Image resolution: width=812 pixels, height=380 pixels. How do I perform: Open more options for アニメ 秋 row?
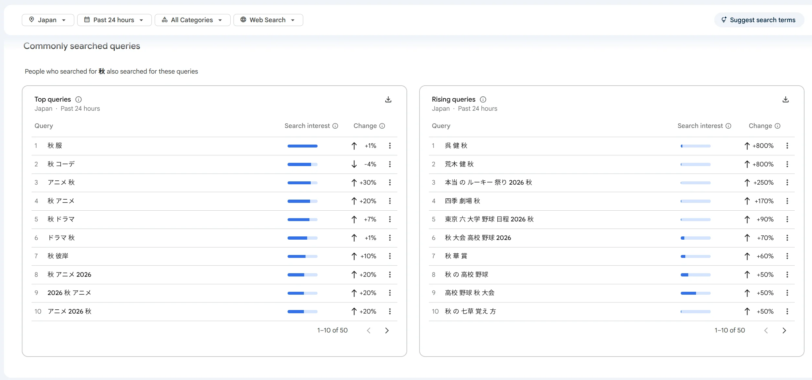pos(390,182)
